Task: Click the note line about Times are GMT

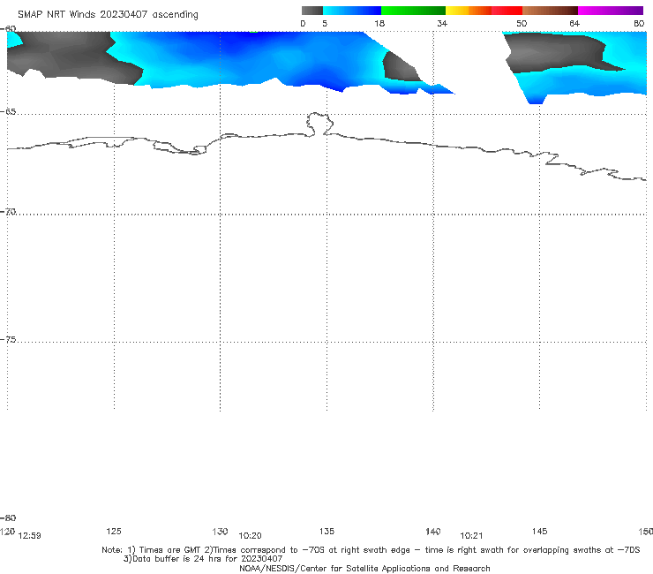Action: [x=371, y=550]
